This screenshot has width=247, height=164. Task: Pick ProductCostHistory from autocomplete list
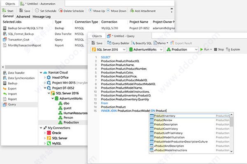pyautogui.click(x=189, y=129)
